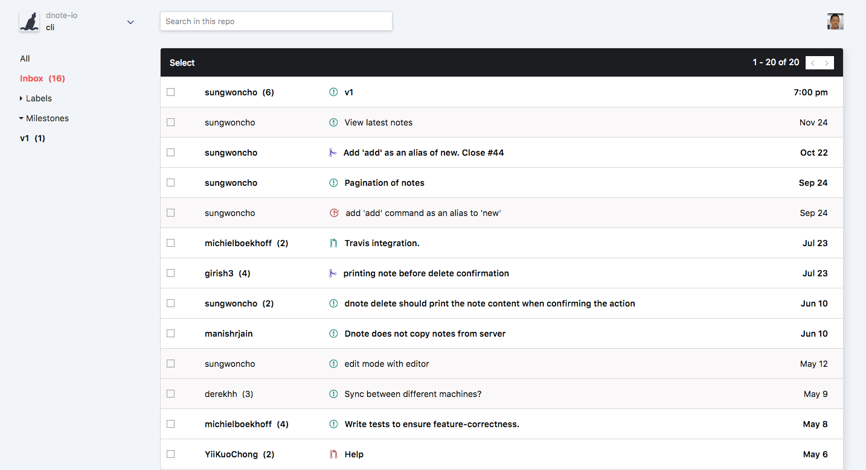Show the All notifications view
866x470 pixels.
[25, 59]
